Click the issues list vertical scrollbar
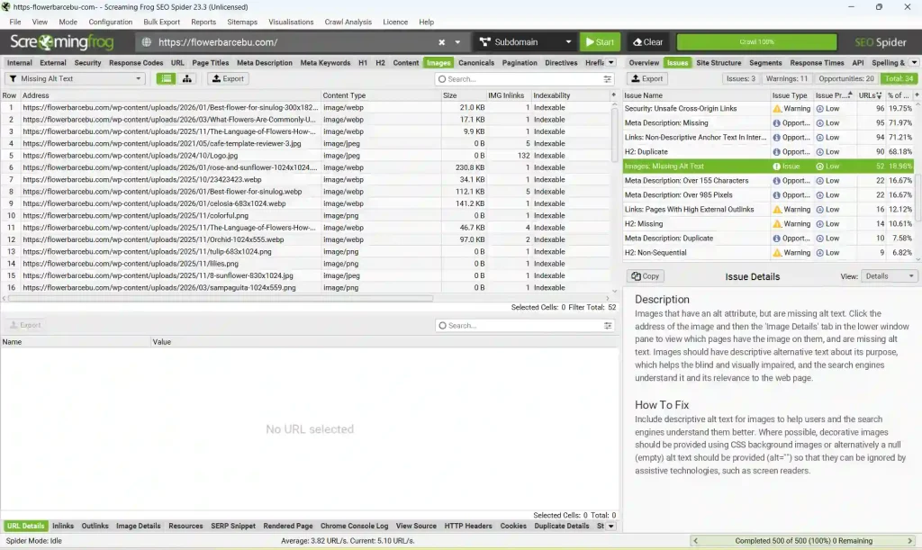 917,196
